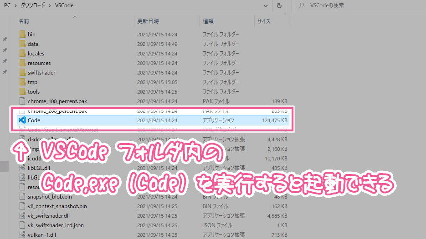The height and width of the screenshot is (239, 426).
Task: Select vk_swiftshader_icd.json file name
Action: point(56,225)
